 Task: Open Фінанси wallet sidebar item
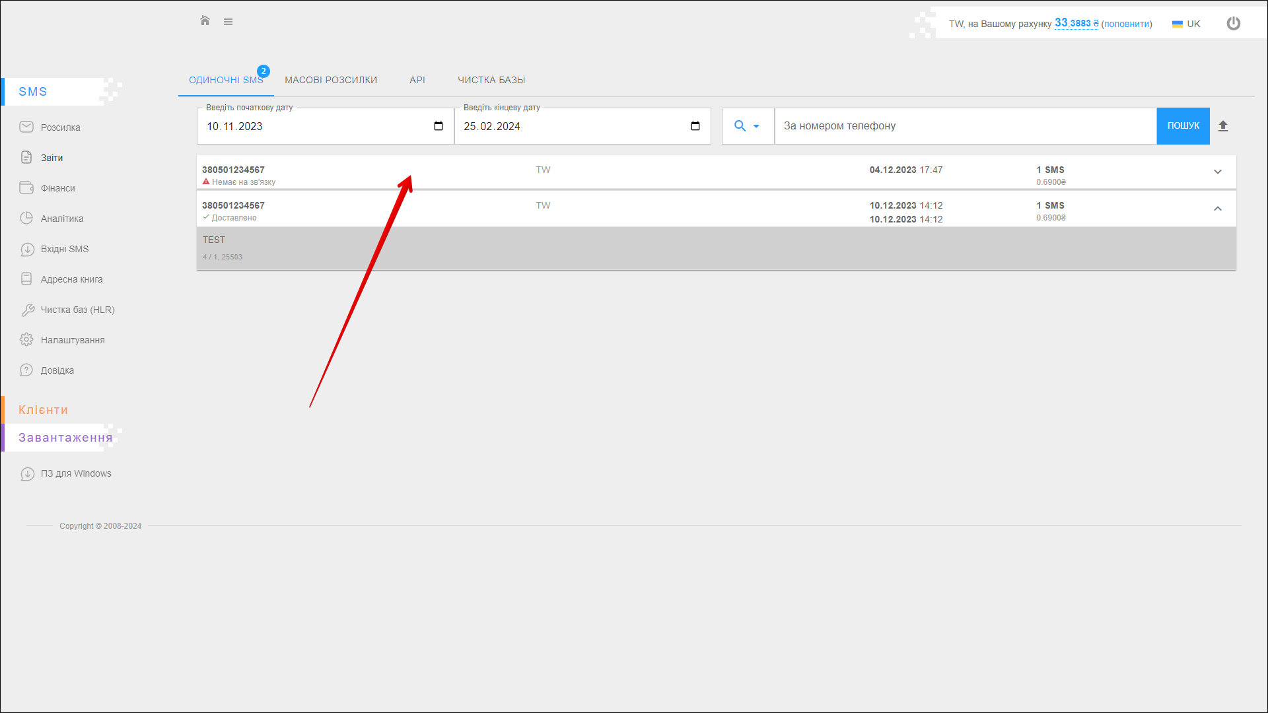(57, 188)
